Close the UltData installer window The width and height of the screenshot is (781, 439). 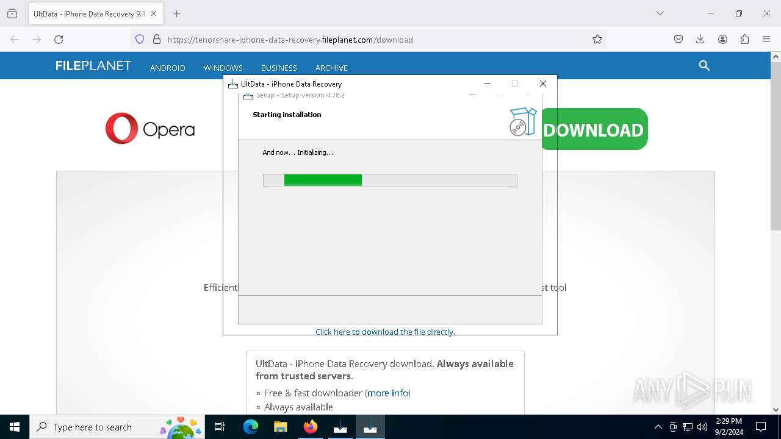pyautogui.click(x=543, y=84)
